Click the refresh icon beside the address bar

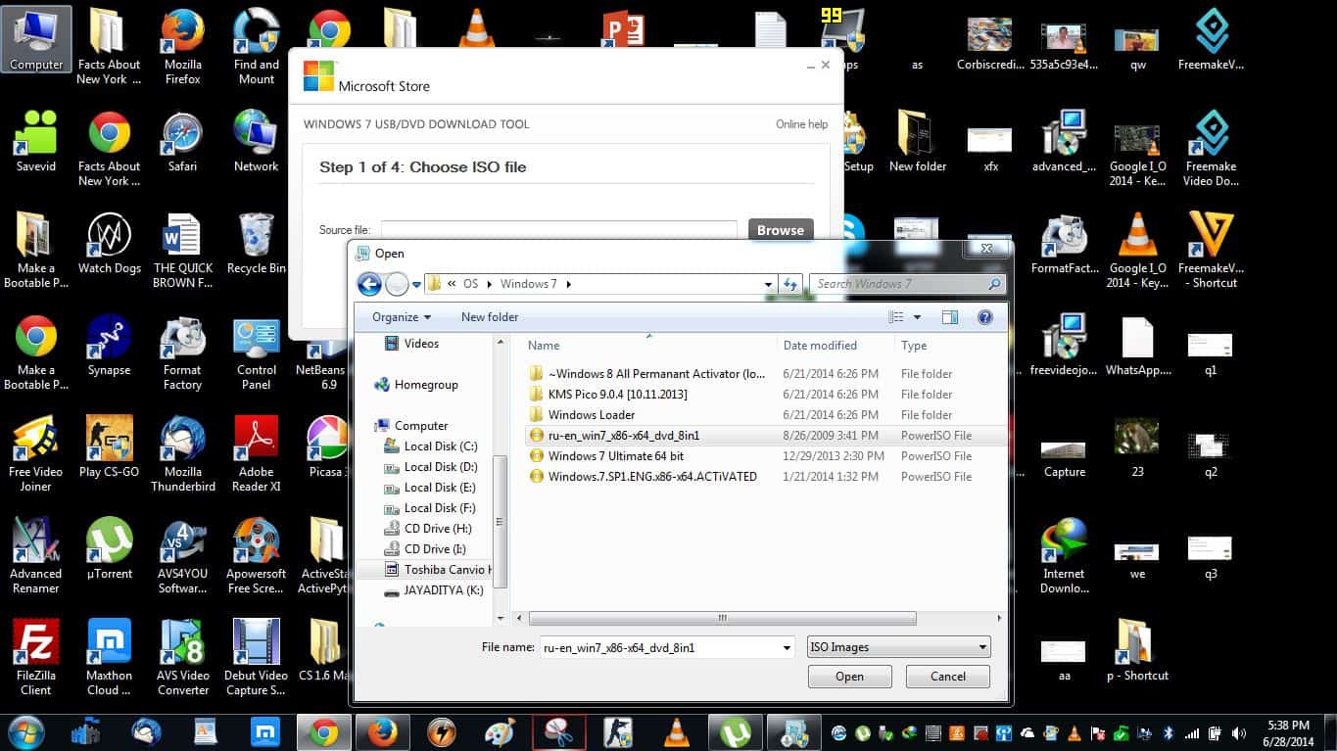pyautogui.click(x=791, y=284)
